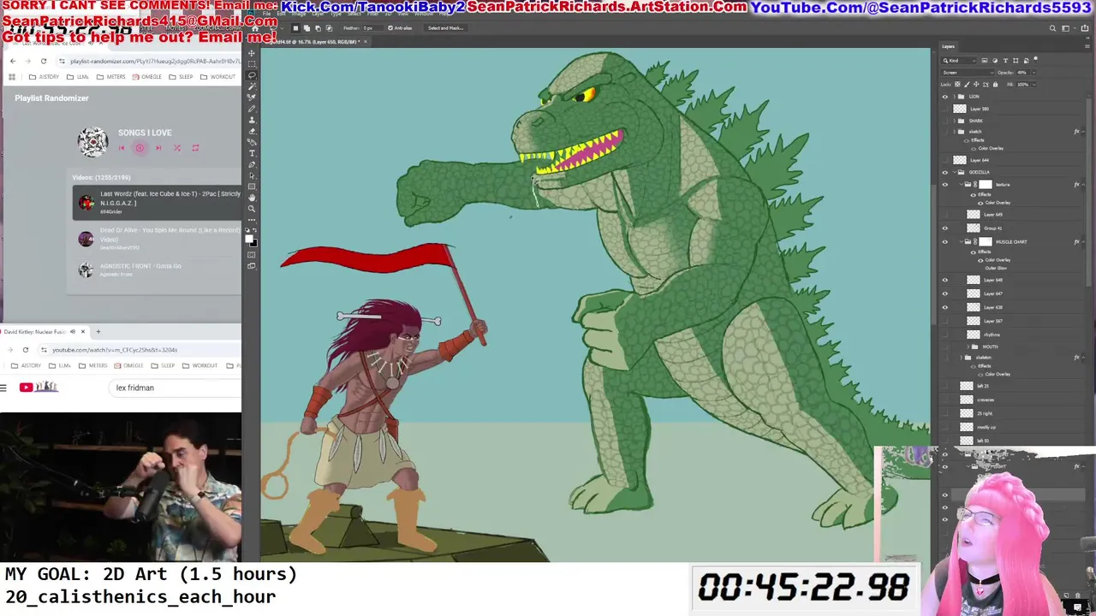Open the YouTube logo home link
This screenshot has width=1096, height=616.
point(39,388)
